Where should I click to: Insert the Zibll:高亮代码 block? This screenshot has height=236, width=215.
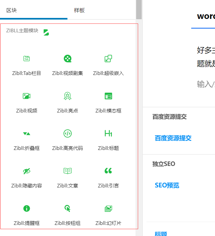(67, 140)
